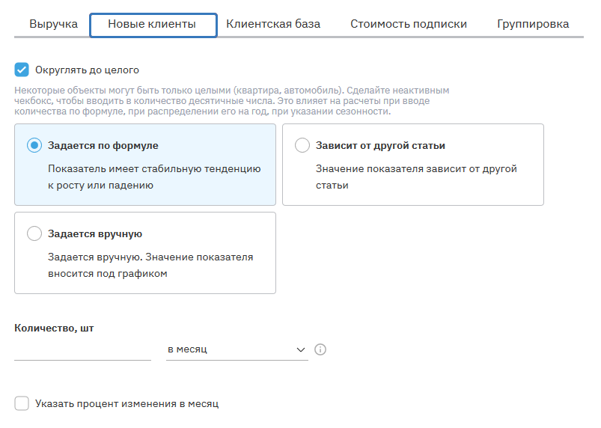Open the «Группировка» tab
The height and width of the screenshot is (428, 601).
533,25
